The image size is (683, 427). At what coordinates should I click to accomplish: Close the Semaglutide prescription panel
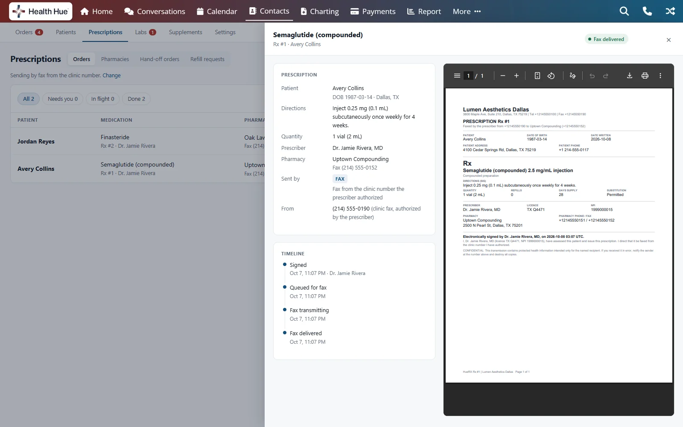(x=668, y=40)
